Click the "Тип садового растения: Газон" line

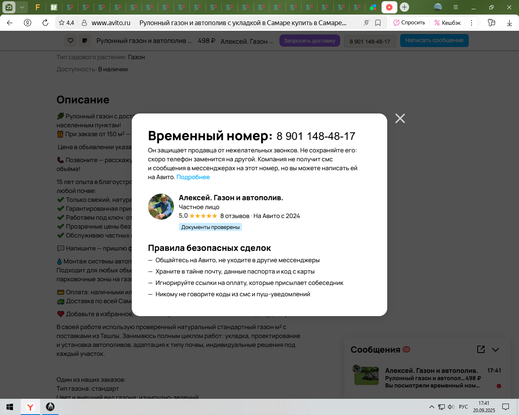click(x=101, y=57)
